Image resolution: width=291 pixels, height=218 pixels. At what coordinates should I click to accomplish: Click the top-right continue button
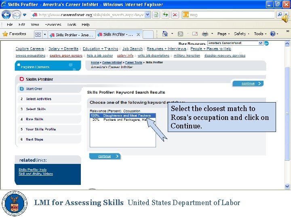click(x=248, y=84)
